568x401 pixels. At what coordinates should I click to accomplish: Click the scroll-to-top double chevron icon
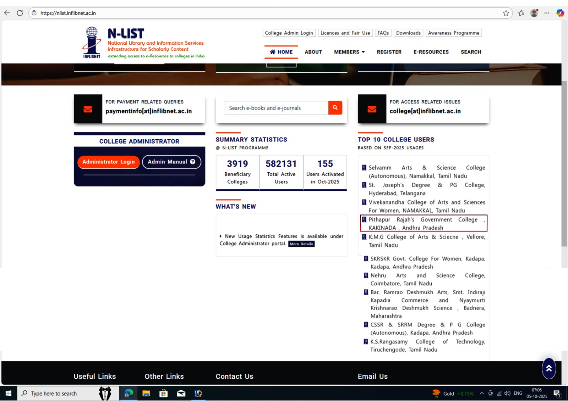(548, 368)
